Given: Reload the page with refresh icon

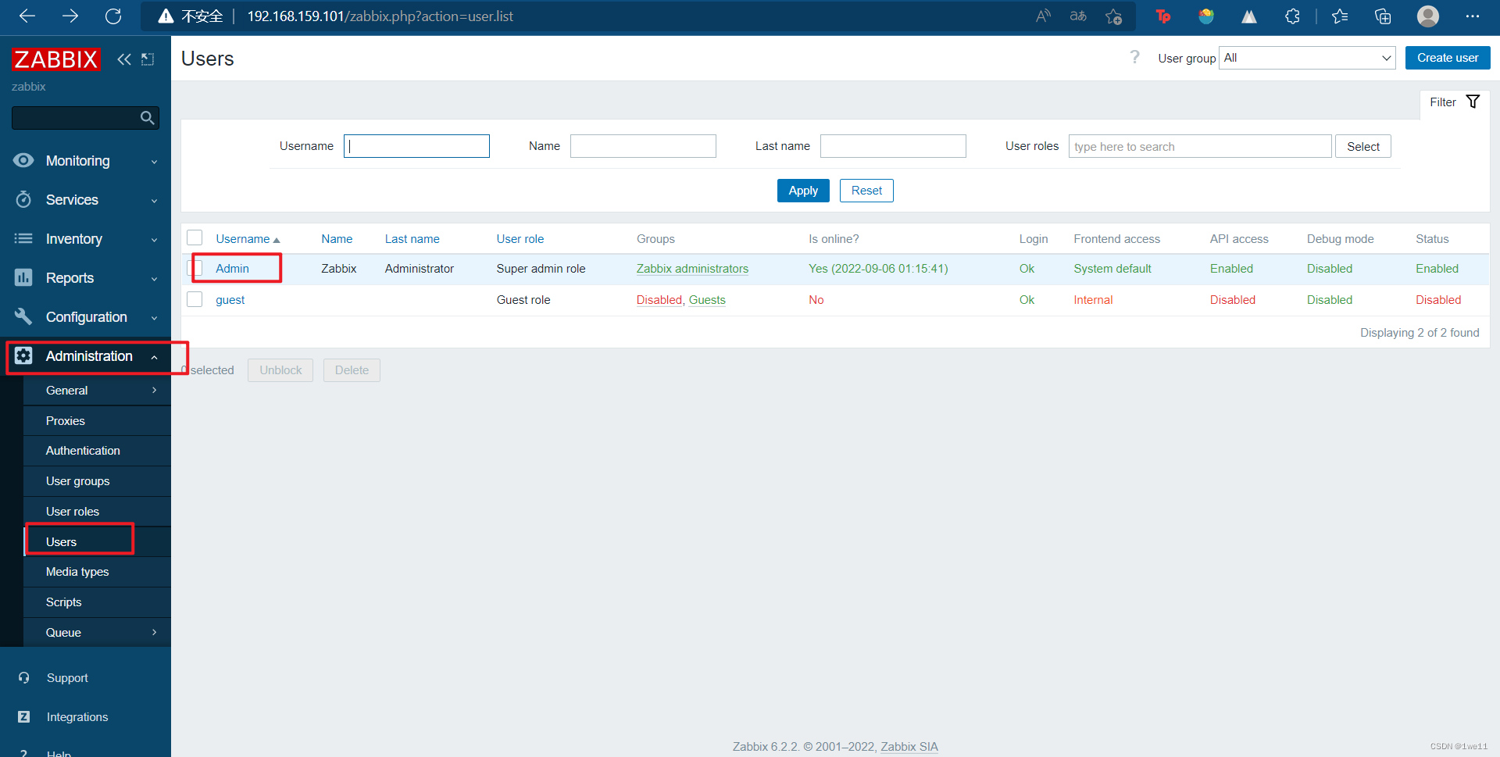Looking at the screenshot, I should [113, 16].
